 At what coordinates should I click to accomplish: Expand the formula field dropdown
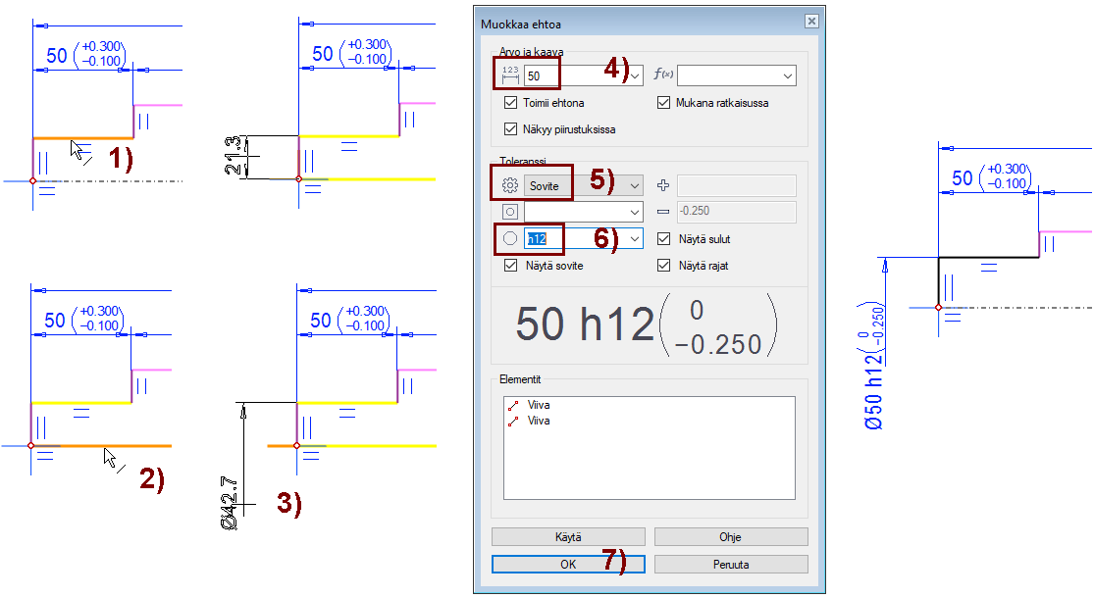[788, 75]
